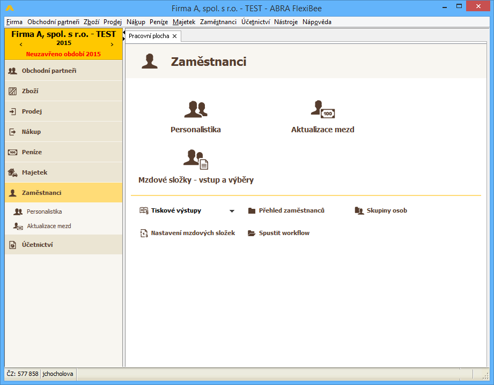Viewport: 494px width, 385px height.
Task: Select Zboží in the sidebar
Action: coord(64,91)
